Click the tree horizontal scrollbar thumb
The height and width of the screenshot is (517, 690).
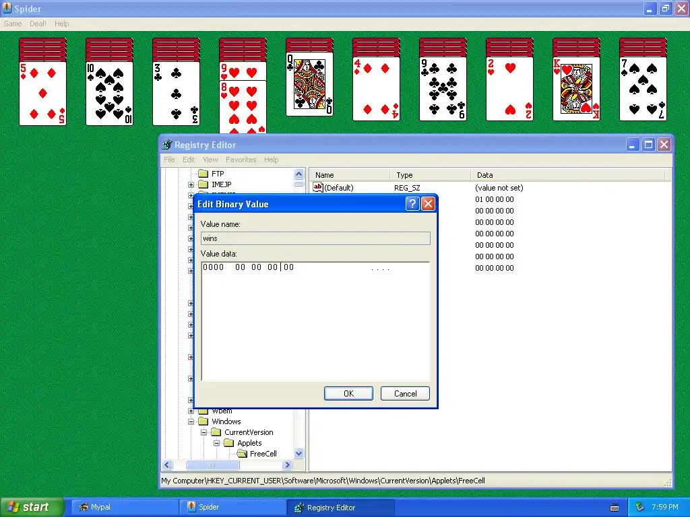pos(212,465)
